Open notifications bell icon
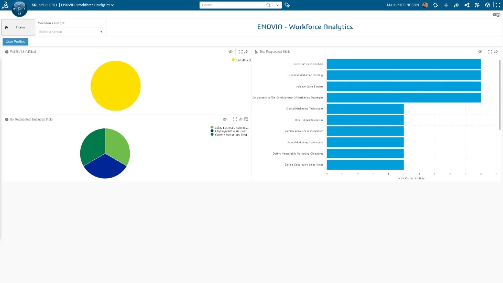 click(435, 5)
